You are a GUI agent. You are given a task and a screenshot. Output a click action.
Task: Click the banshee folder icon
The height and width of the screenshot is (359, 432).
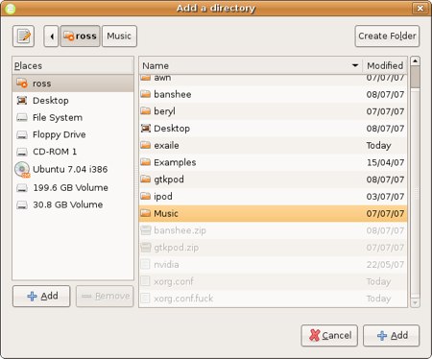tap(146, 94)
